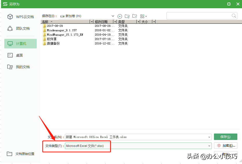Open the 修改日期 column filter arrow
242x164 pixels.
[115, 22]
